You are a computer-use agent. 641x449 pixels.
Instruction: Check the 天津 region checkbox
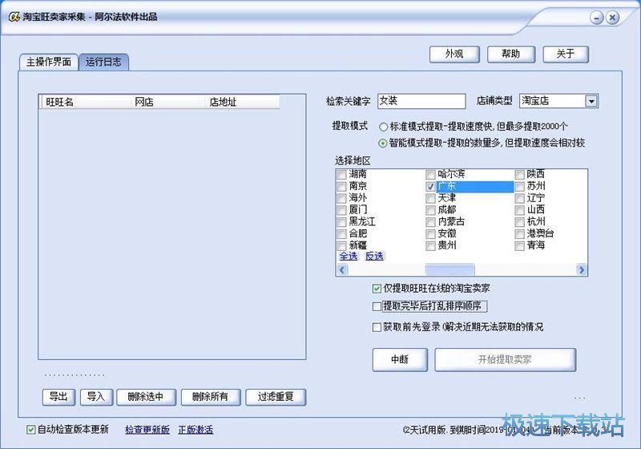430,198
